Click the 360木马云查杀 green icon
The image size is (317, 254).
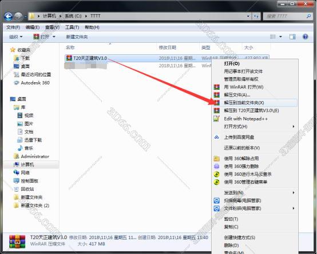click(x=216, y=174)
